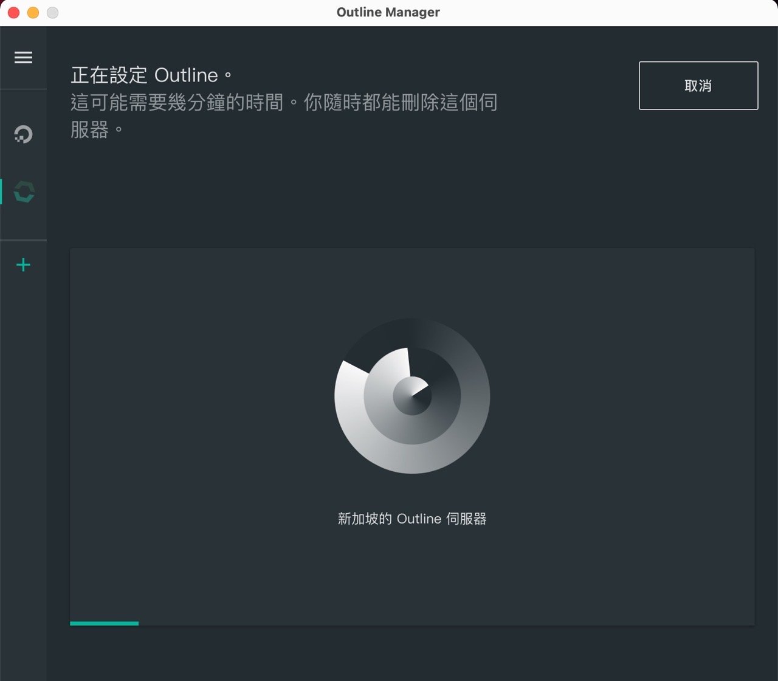Click the Outline Manager window title
Viewport: 778px width, 681px height.
click(x=388, y=12)
